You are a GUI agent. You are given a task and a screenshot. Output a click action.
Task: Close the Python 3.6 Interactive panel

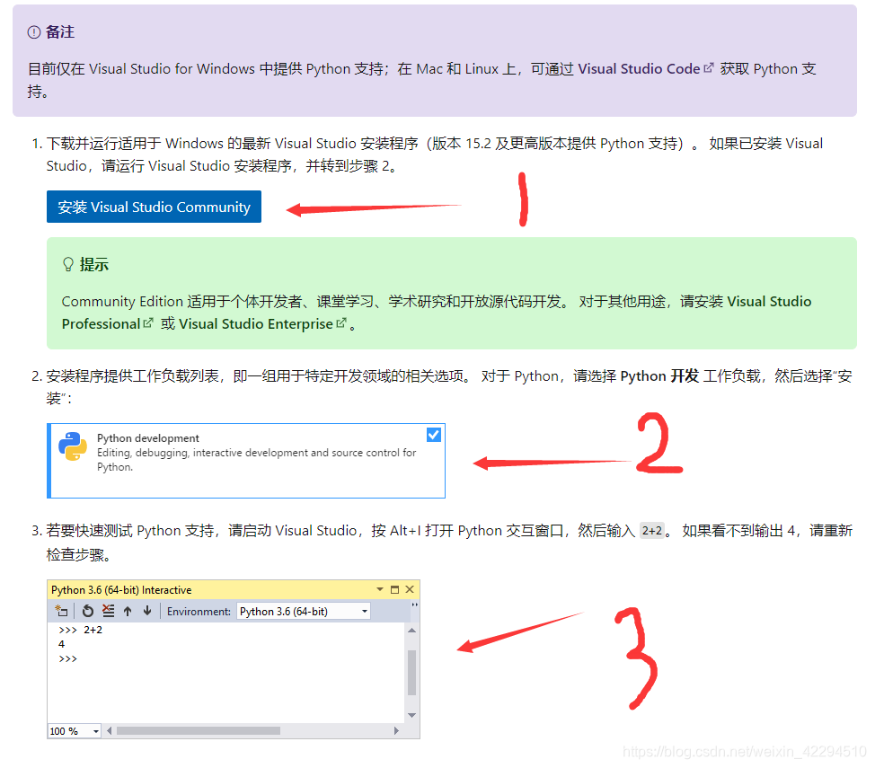410,589
